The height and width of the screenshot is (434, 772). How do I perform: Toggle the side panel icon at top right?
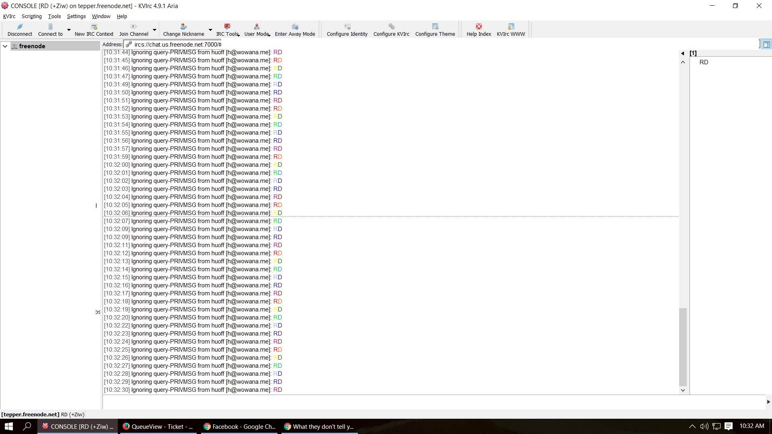[767, 45]
